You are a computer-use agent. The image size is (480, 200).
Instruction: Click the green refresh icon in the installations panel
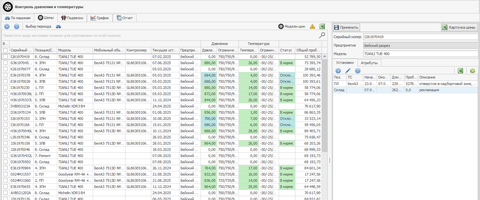coord(472,71)
